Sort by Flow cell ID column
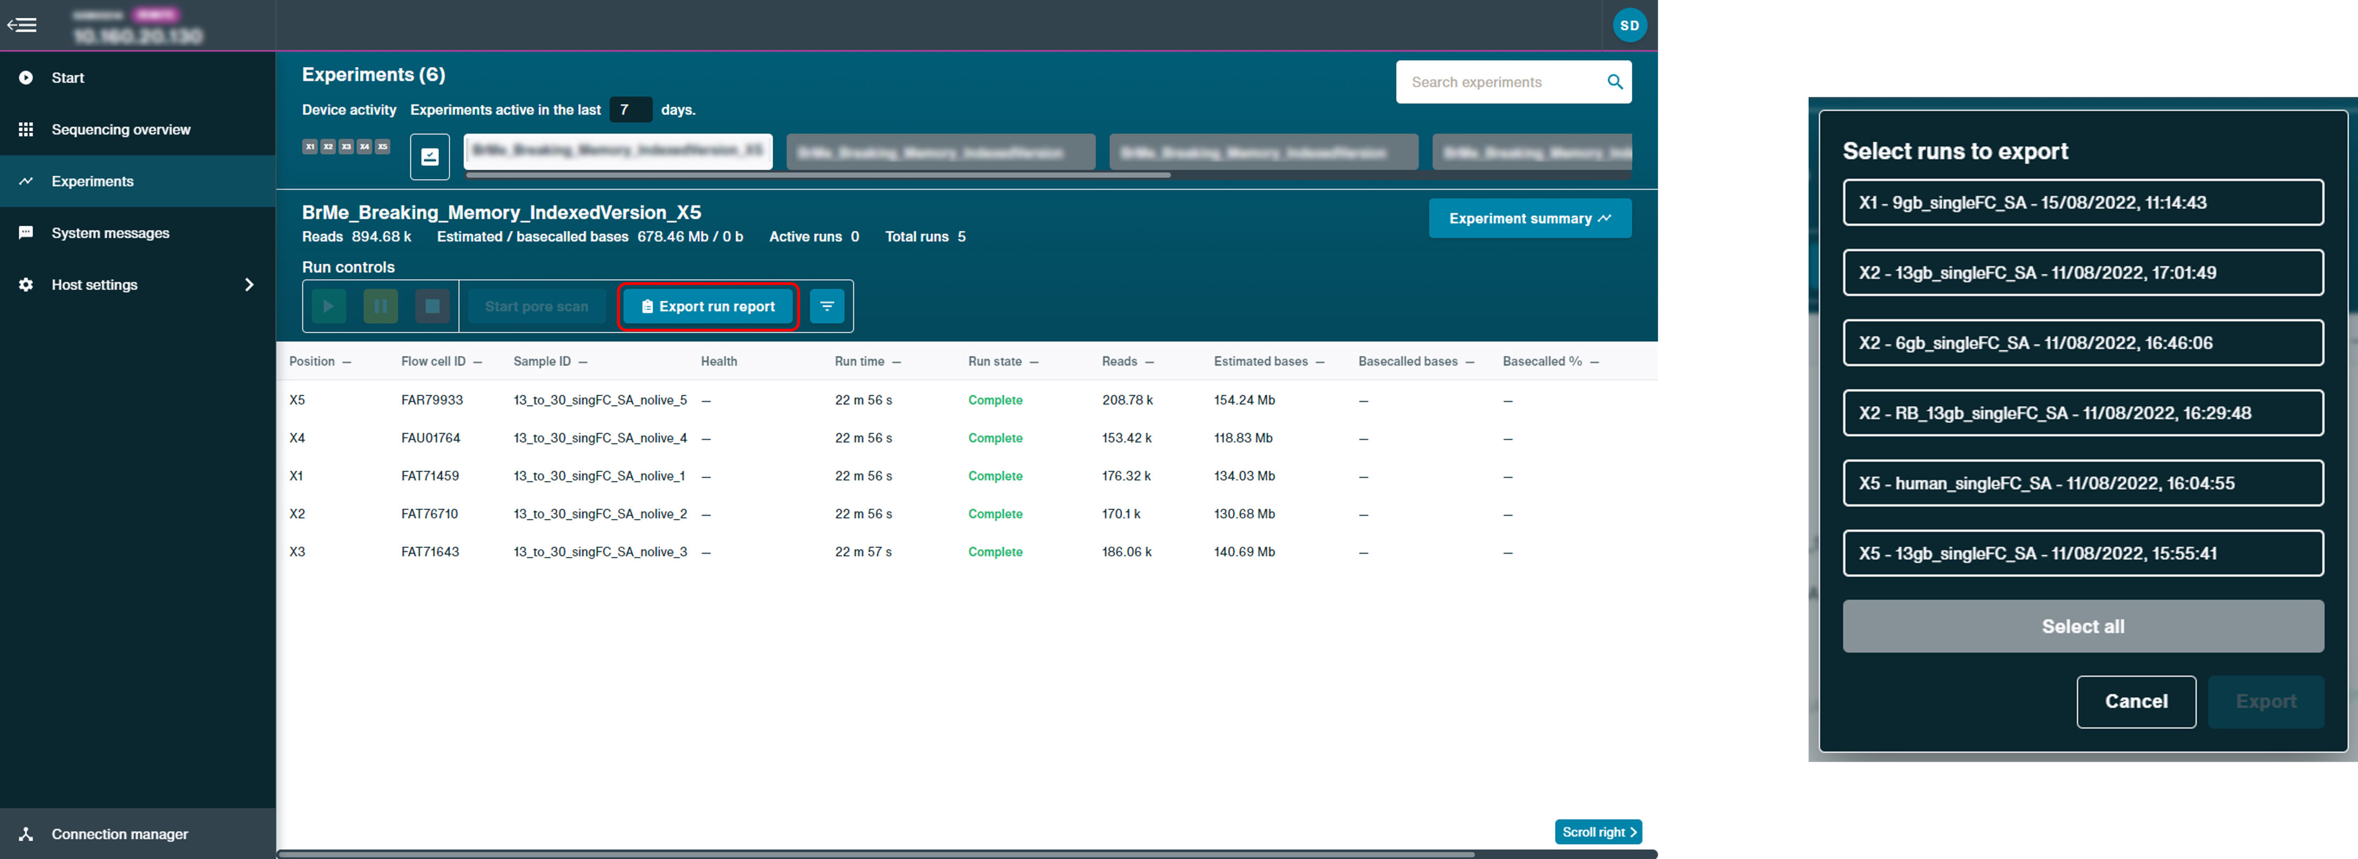 [x=441, y=361]
